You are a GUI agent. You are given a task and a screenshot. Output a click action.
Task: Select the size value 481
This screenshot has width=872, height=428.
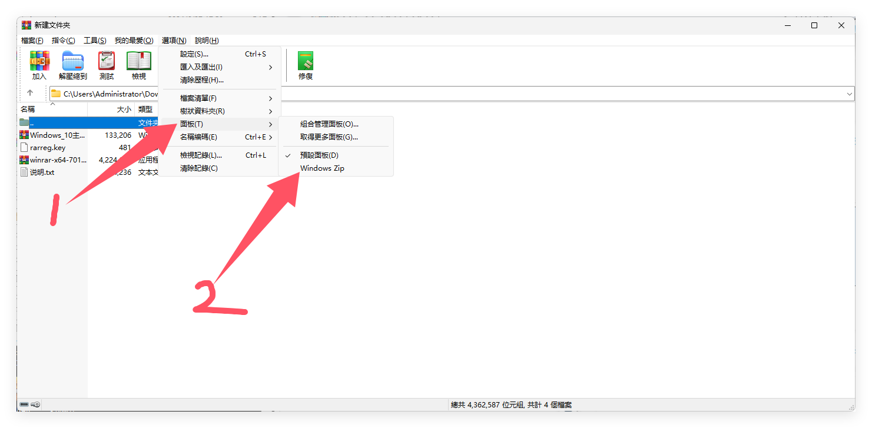tap(125, 148)
